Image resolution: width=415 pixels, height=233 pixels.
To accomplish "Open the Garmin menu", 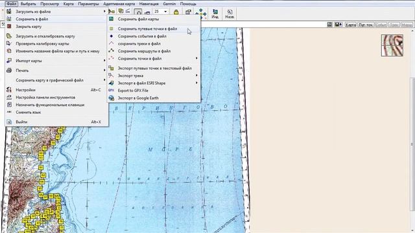I will coord(169,4).
